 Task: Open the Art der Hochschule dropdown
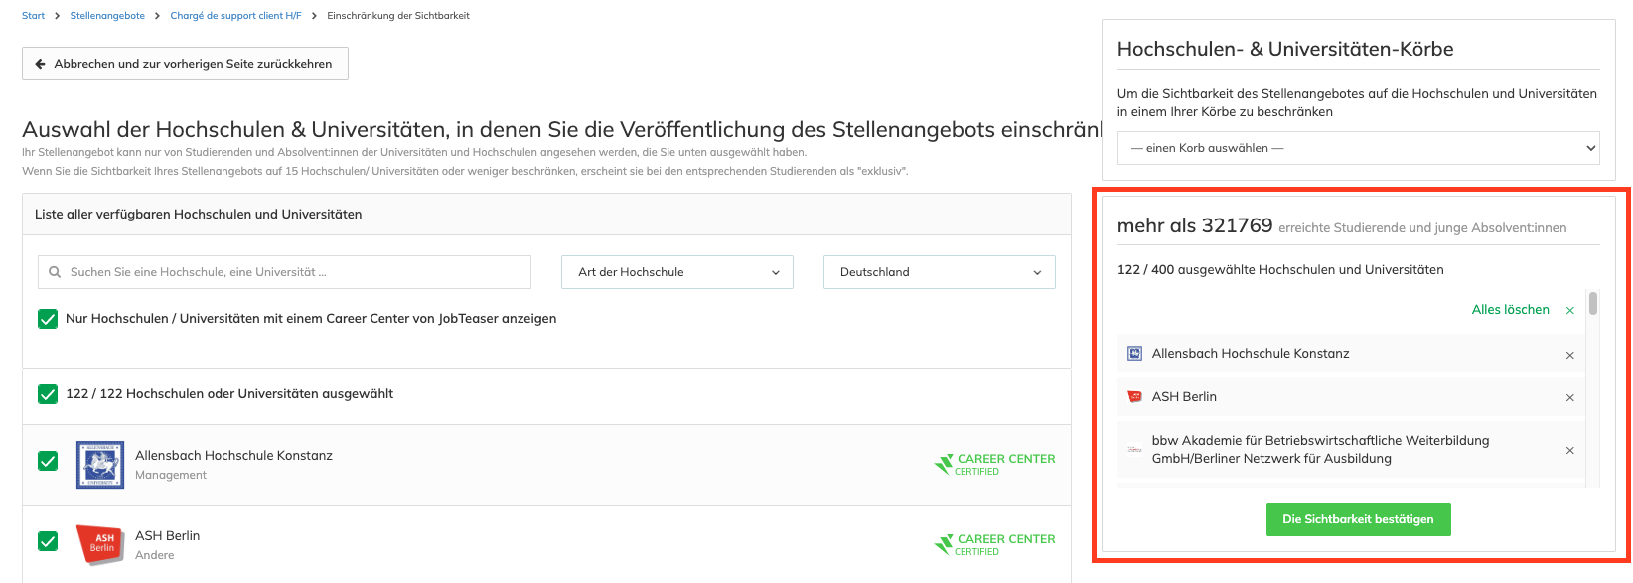point(677,272)
